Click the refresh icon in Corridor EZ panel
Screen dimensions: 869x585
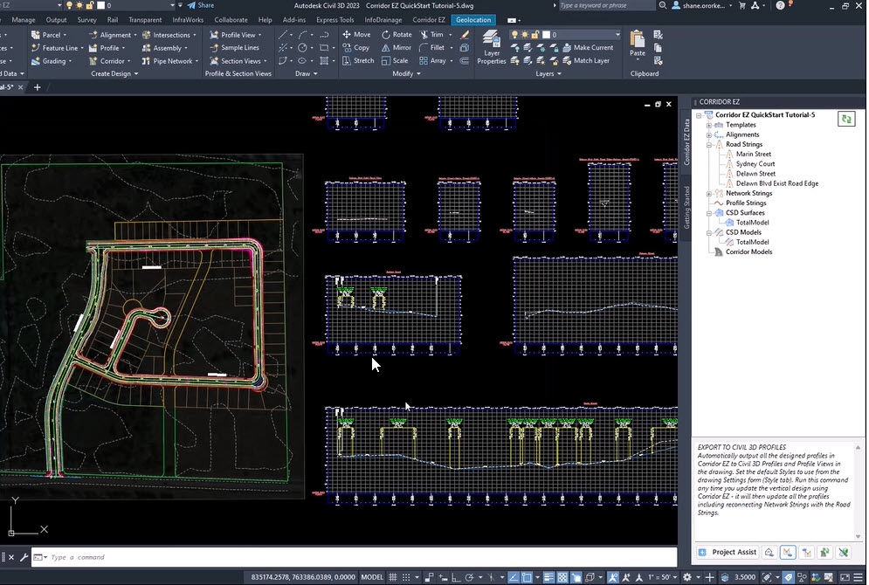(846, 119)
